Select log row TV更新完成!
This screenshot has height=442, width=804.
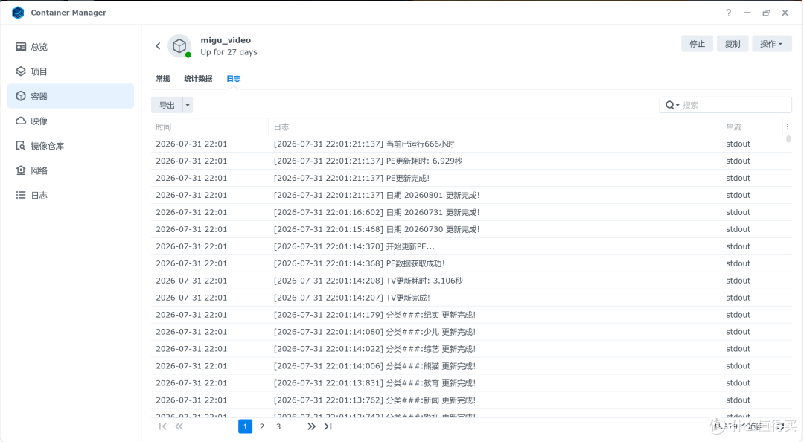tap(471, 298)
